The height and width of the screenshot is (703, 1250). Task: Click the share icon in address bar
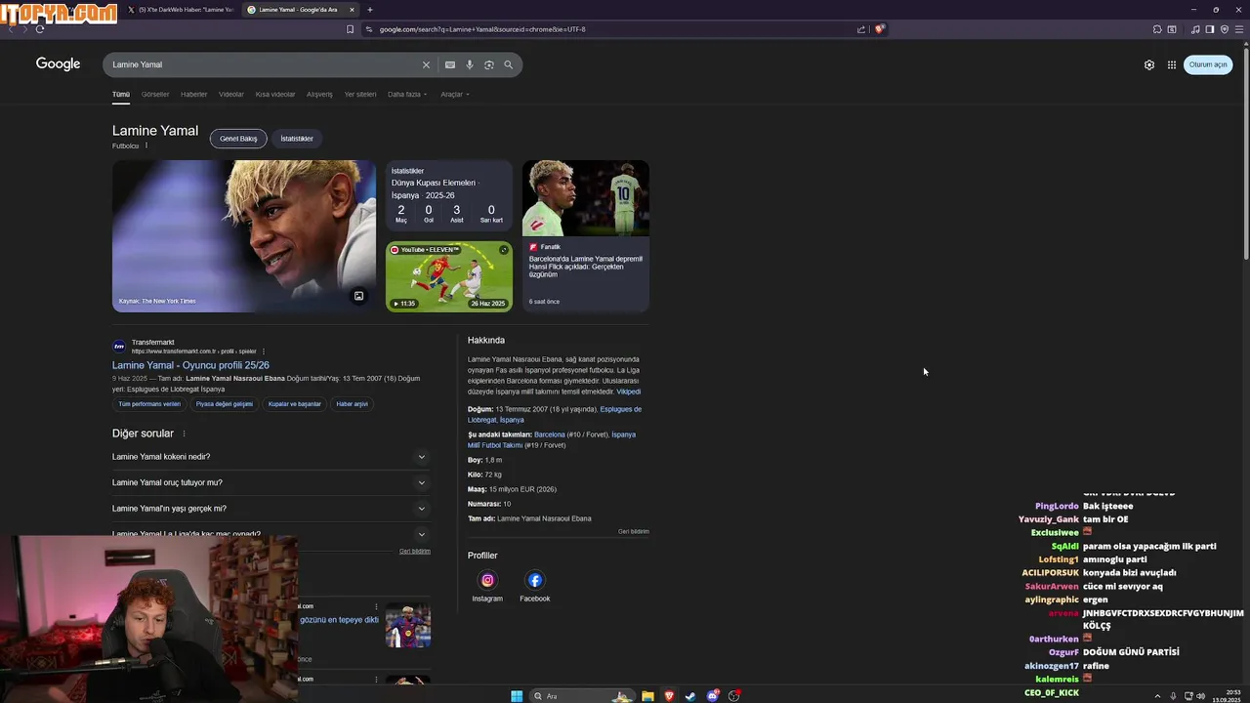coord(861,29)
